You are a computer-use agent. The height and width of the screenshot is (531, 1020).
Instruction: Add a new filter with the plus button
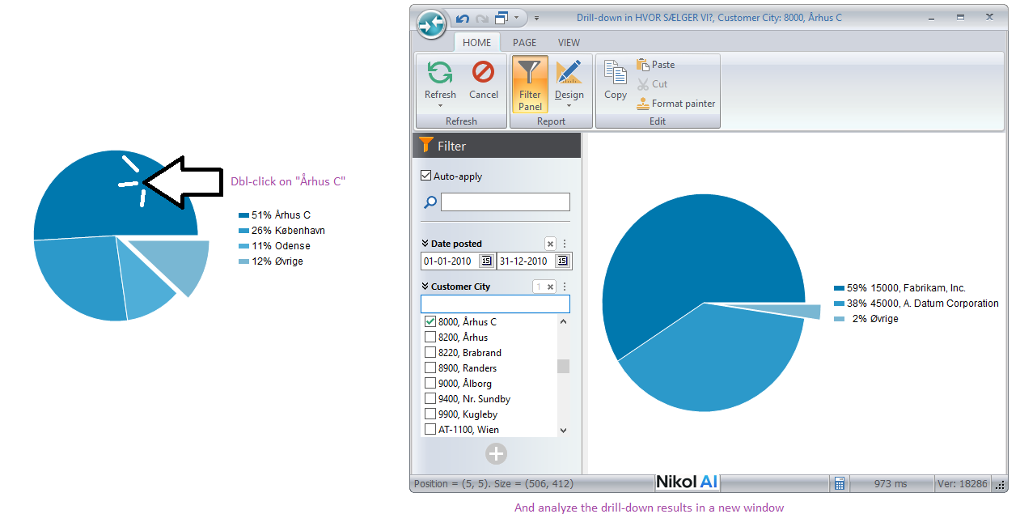click(496, 454)
